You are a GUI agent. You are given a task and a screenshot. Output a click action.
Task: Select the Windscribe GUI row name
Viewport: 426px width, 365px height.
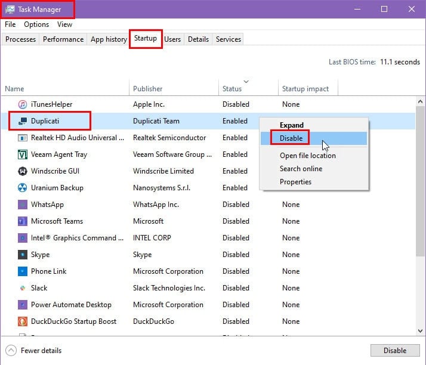click(55, 171)
